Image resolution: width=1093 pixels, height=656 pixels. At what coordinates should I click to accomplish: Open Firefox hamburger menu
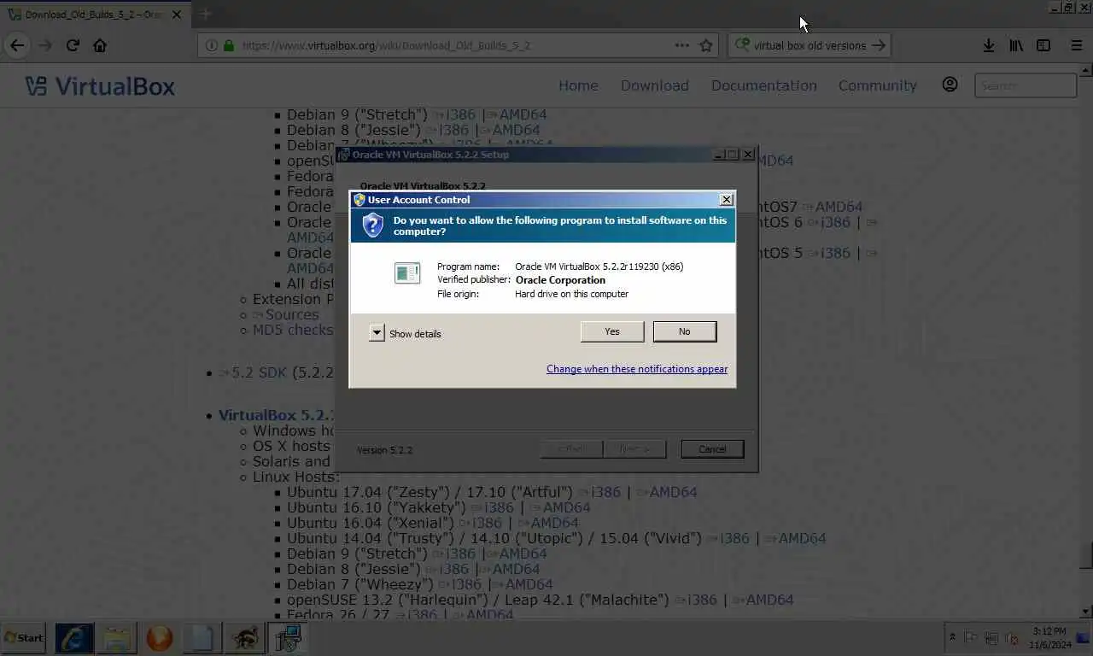coord(1077,45)
